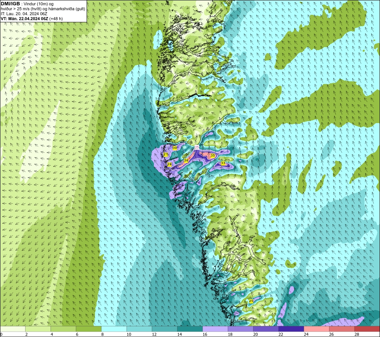Click the yellow gust label 35 on the map

pyautogui.click(x=213, y=155)
